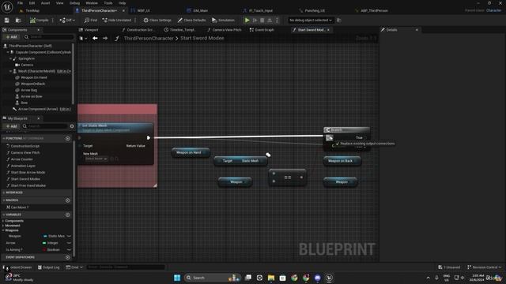Toggle Replace existing output connections option
The image size is (506, 284).
365,144
